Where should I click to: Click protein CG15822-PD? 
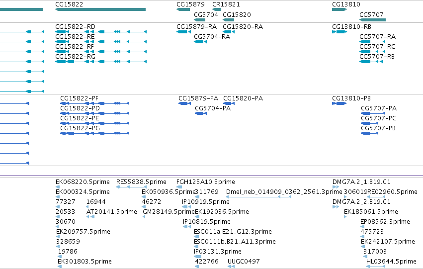(94, 113)
